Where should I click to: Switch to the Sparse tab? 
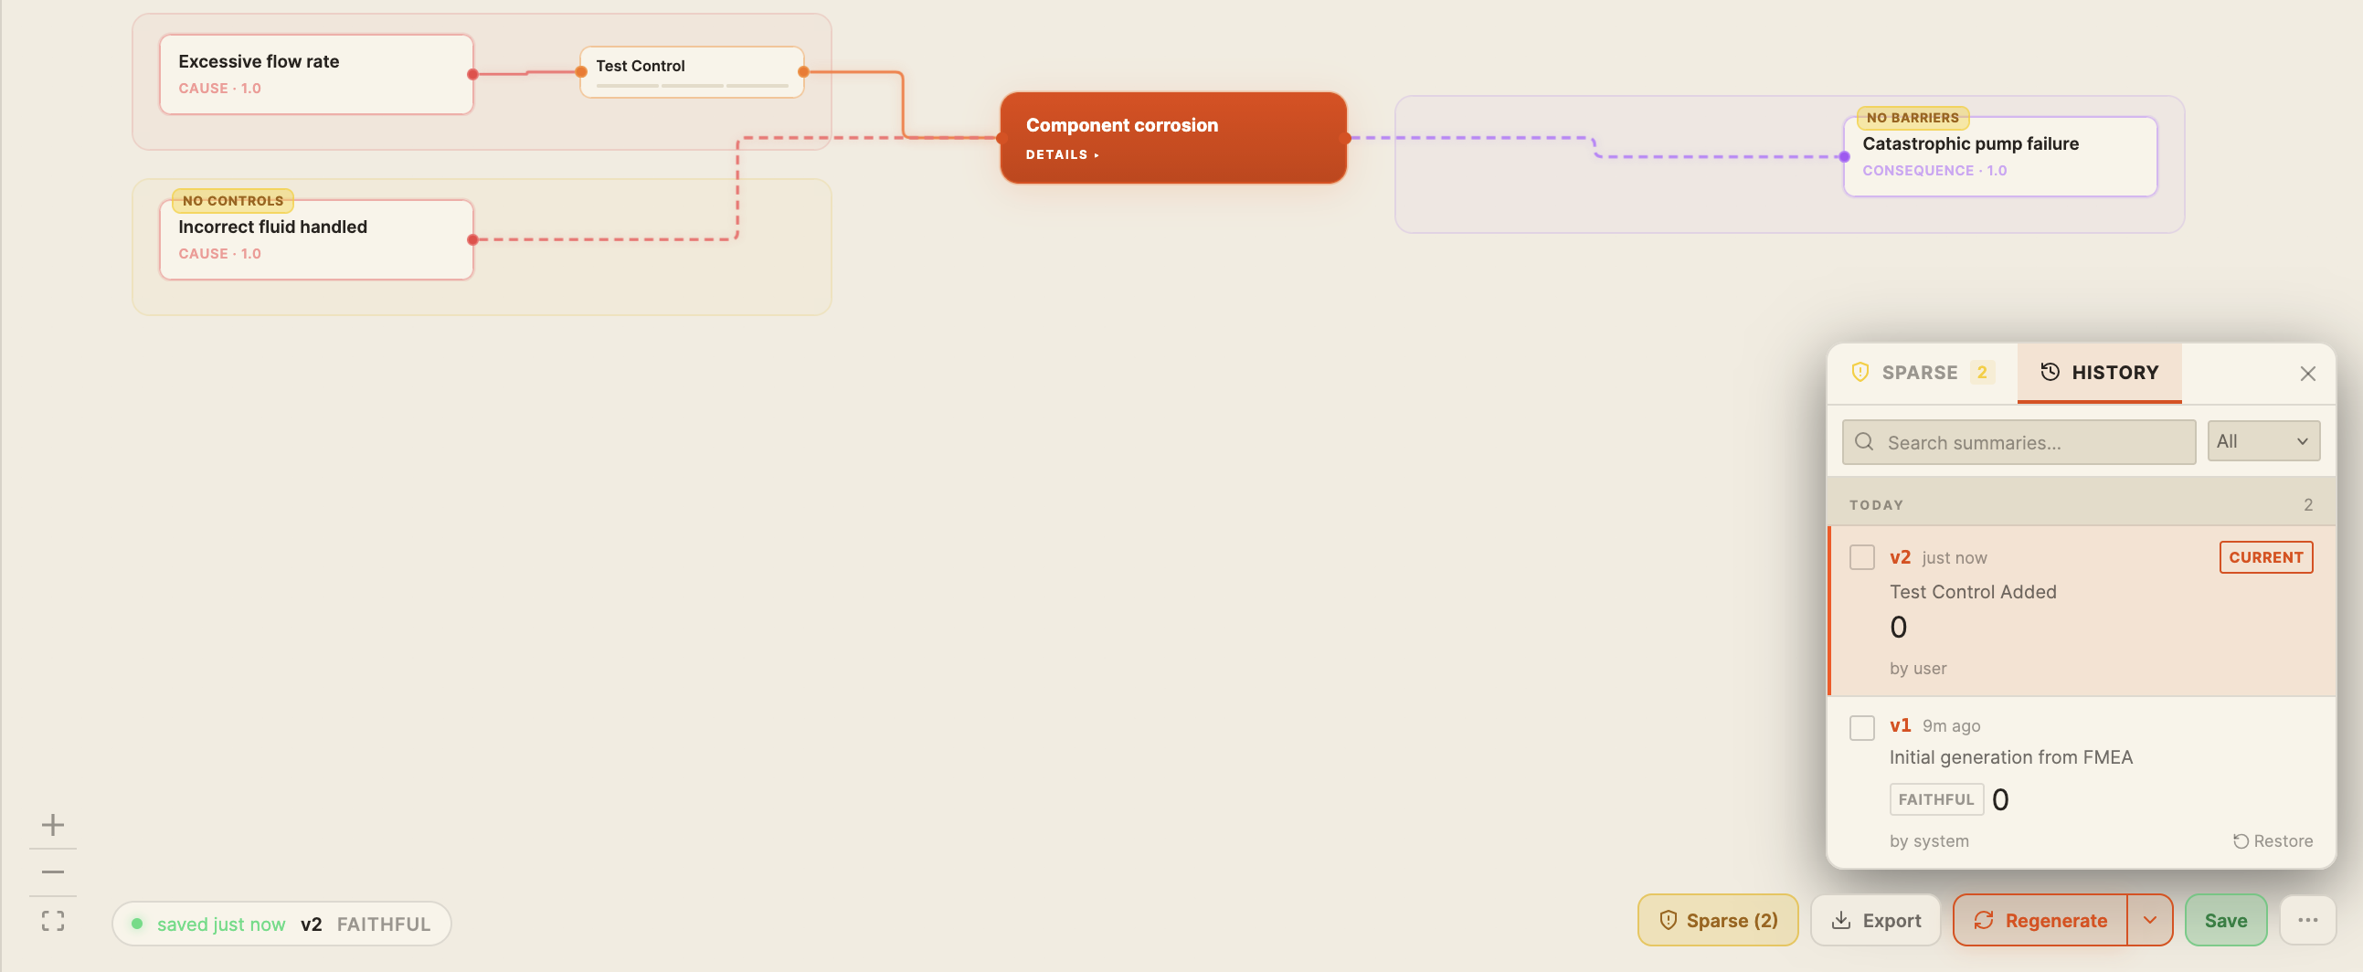tap(1922, 373)
